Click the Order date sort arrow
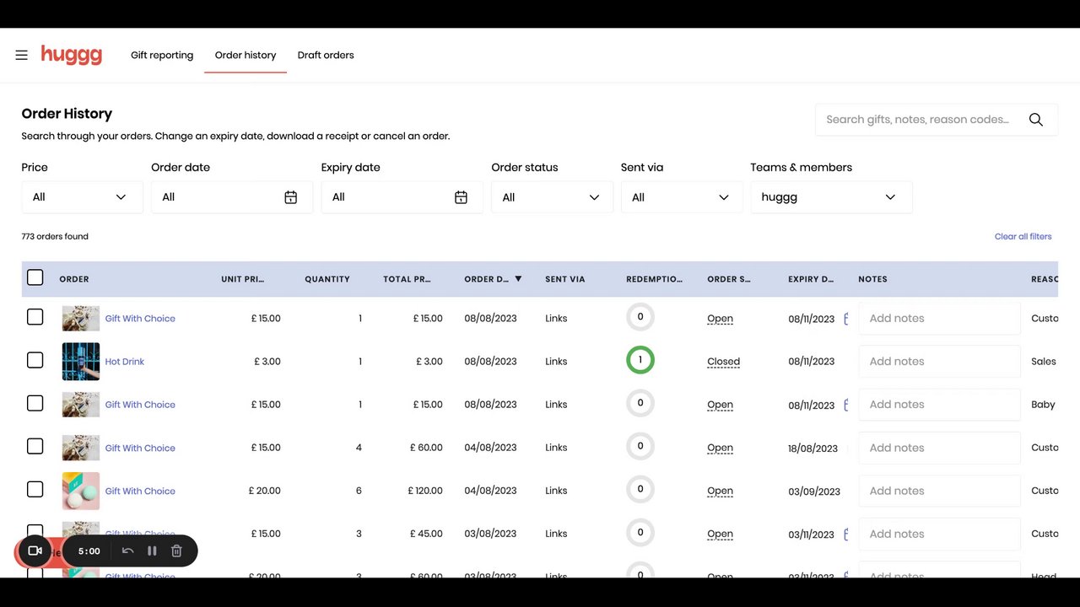Viewport: 1080px width, 607px height. point(518,279)
